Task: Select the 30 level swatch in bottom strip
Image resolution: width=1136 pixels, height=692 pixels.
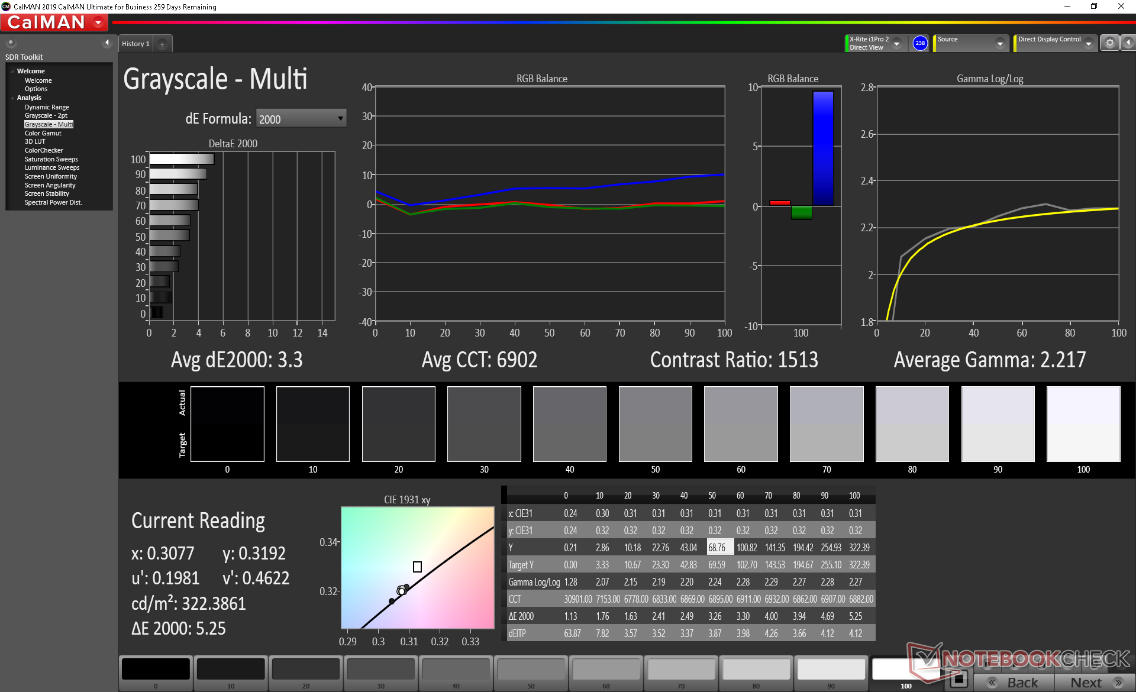Action: 381,673
